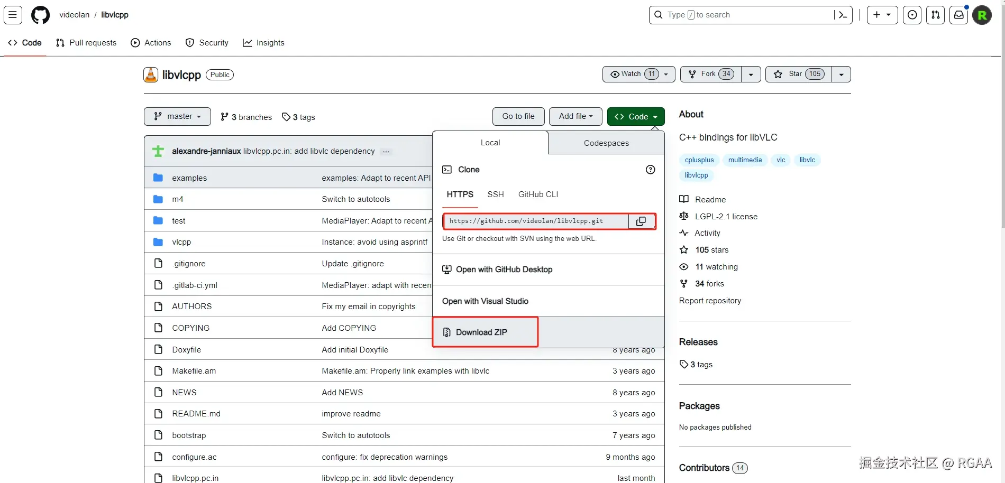Screen dimensions: 1005x483
Task: Click the Doxyfile file icon
Action: tap(158, 349)
